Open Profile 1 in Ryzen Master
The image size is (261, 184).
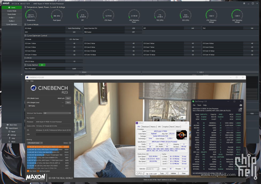(12, 18)
